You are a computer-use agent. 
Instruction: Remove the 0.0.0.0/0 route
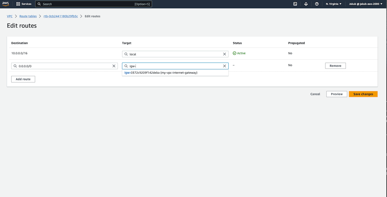pyautogui.click(x=335, y=66)
